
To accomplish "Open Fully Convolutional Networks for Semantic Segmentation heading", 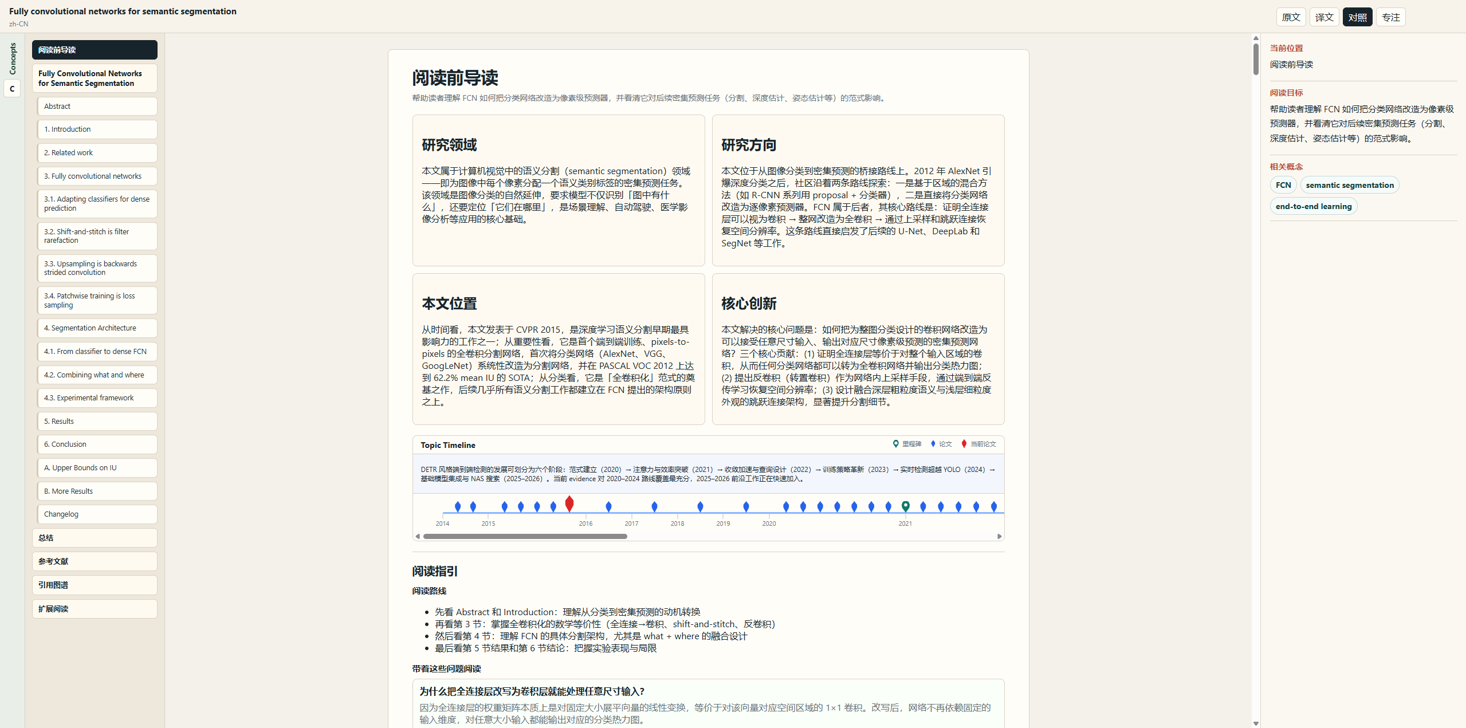I will click(95, 78).
